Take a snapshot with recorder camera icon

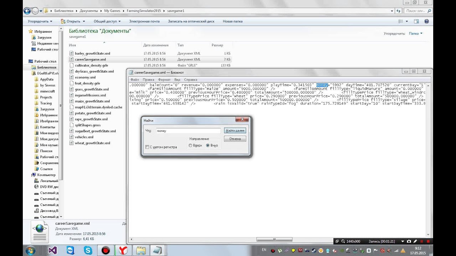click(409, 241)
